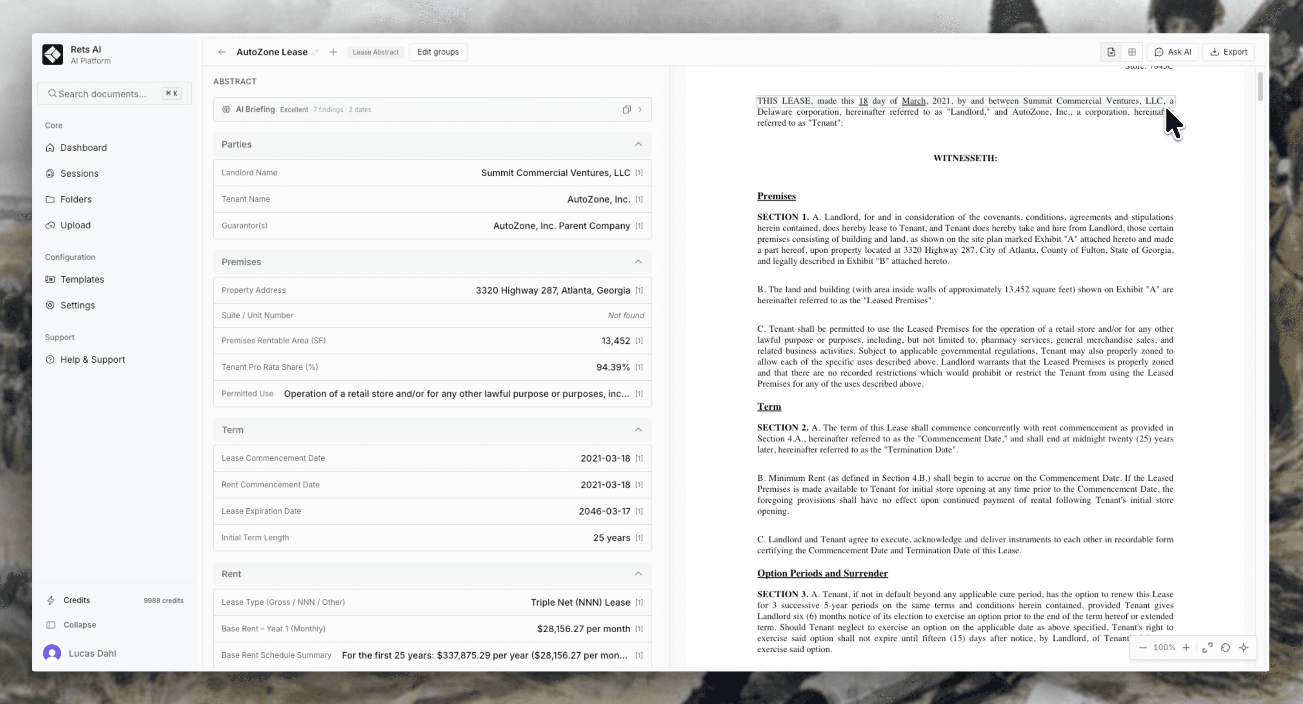Reset the document view rotation
The width and height of the screenshot is (1303, 704).
point(1225,648)
